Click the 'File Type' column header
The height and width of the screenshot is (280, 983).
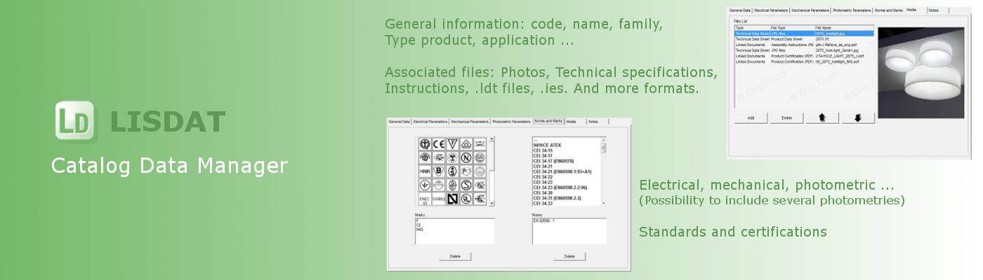pyautogui.click(x=792, y=28)
